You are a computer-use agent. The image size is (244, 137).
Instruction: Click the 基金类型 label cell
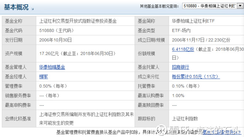pyautogui.click(x=152, y=31)
